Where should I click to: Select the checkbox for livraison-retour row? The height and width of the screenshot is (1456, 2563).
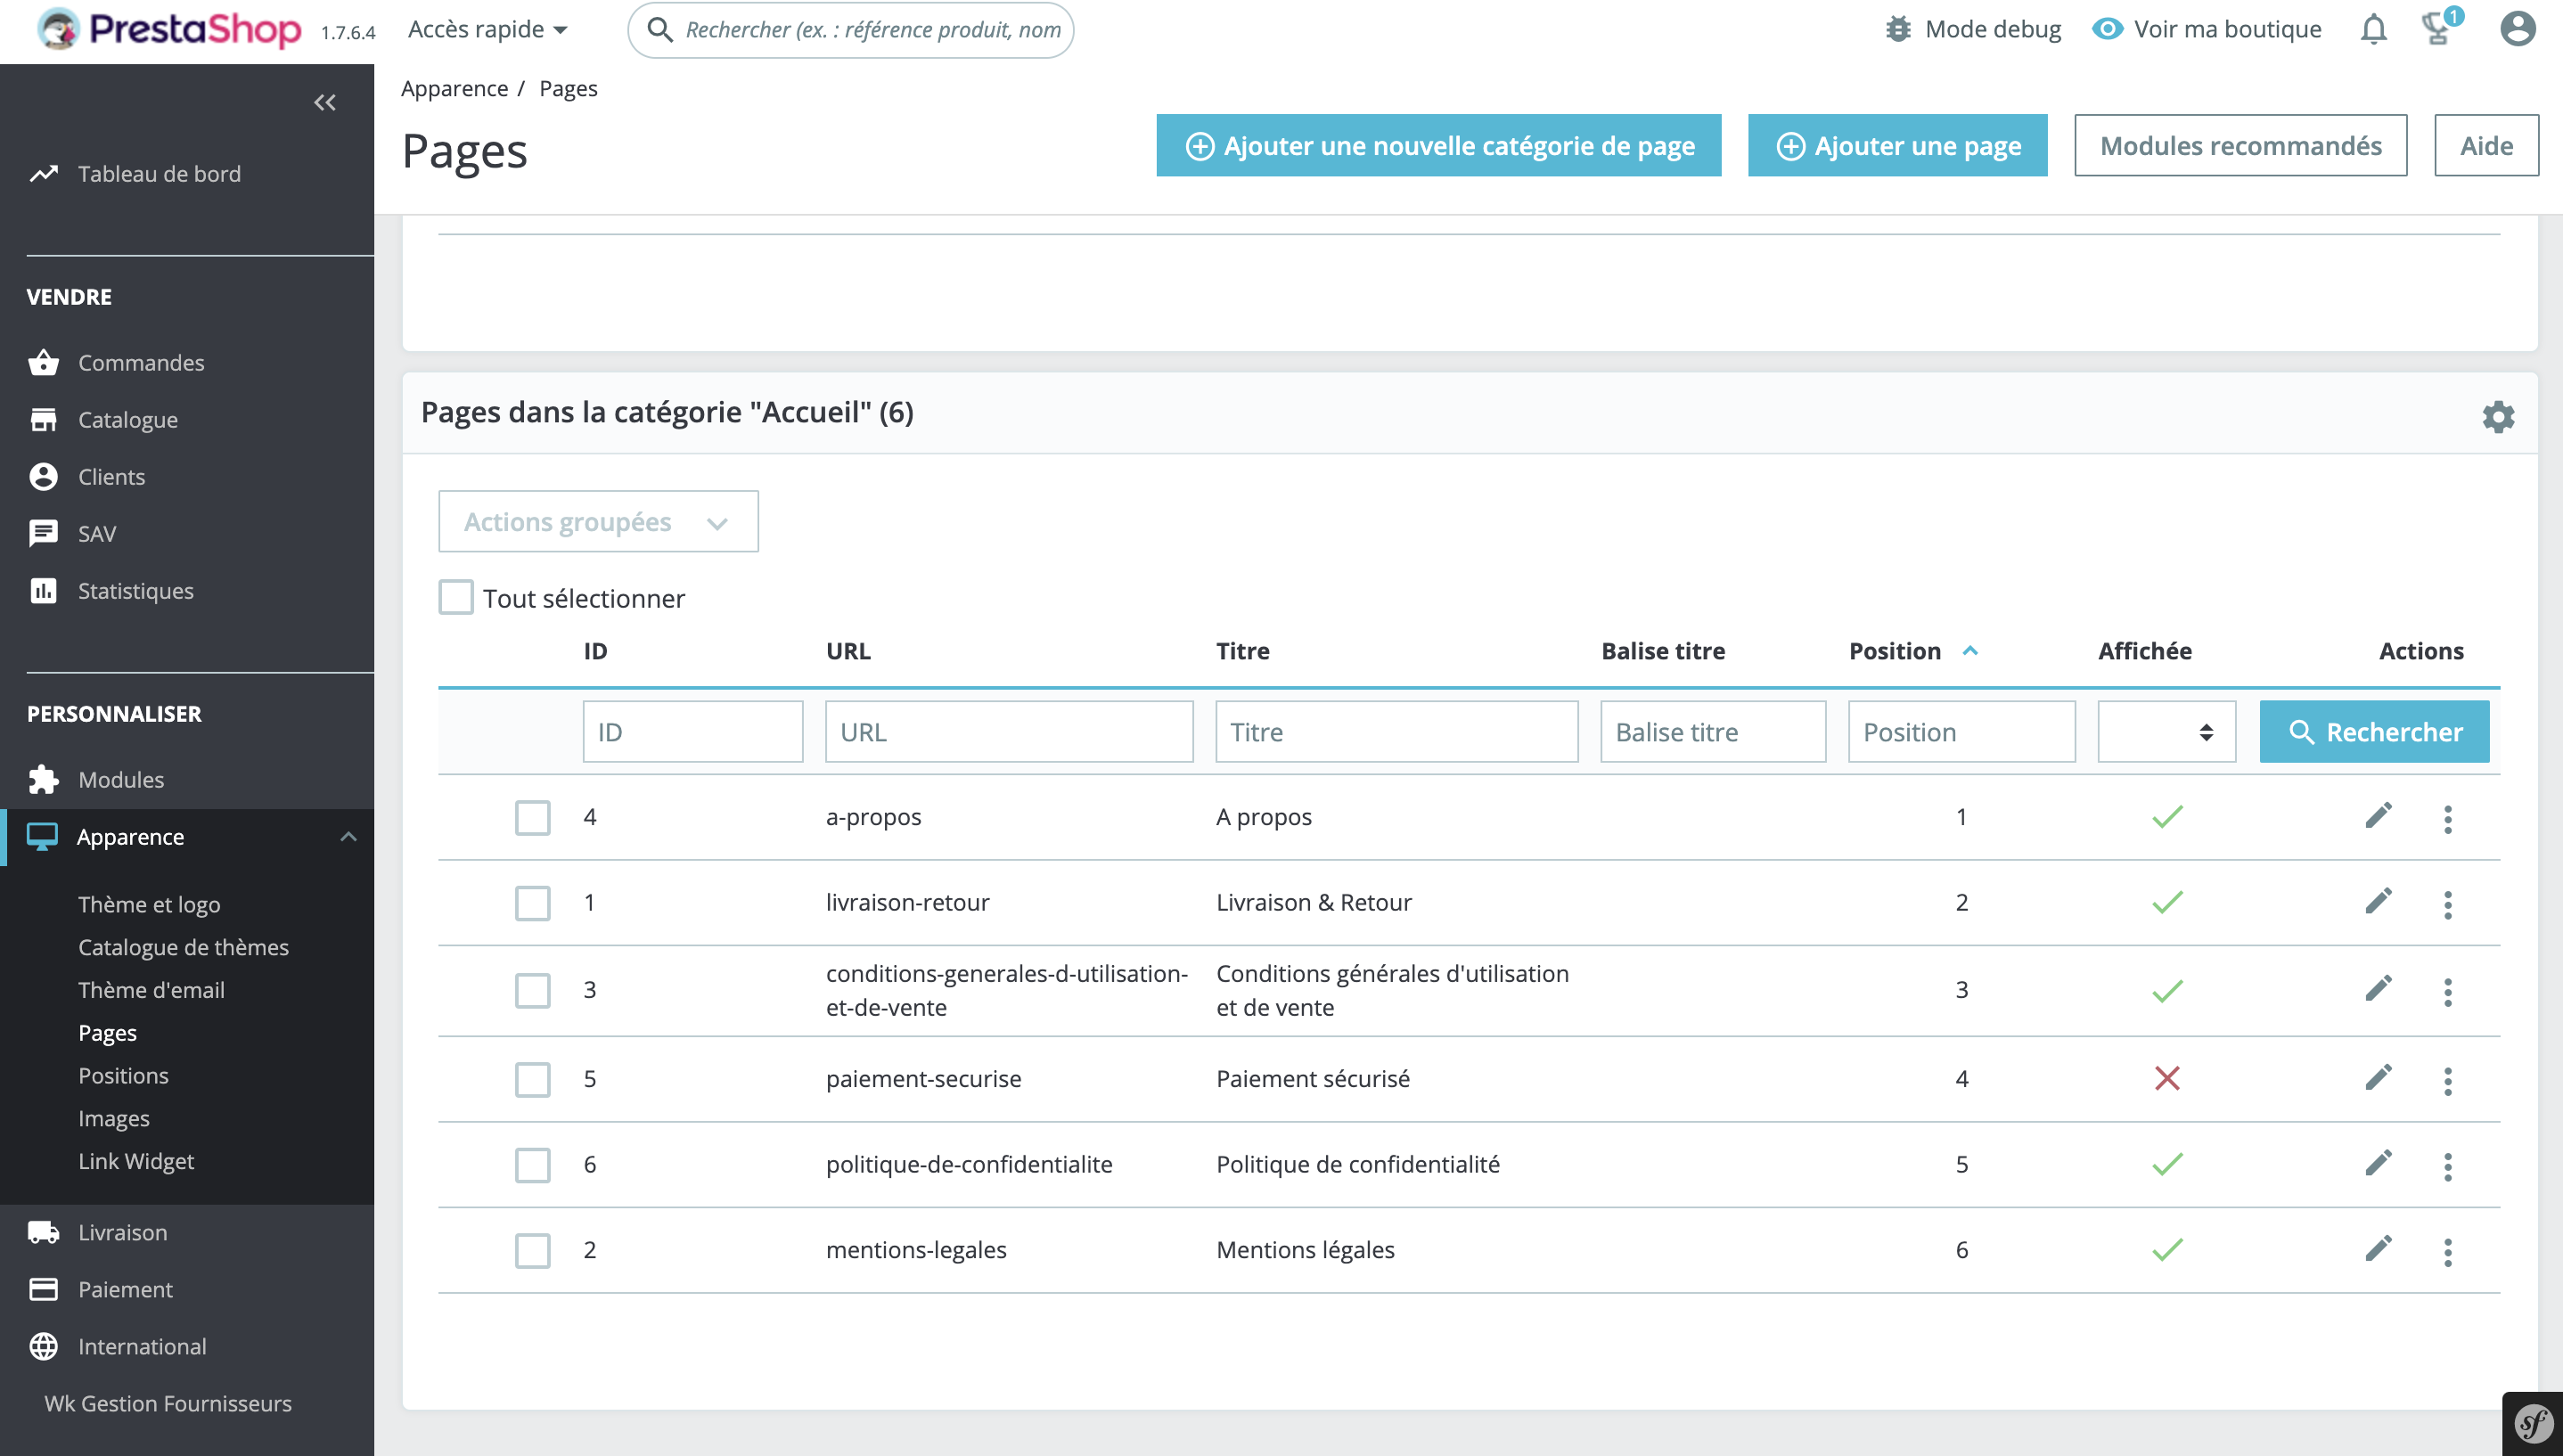point(533,903)
